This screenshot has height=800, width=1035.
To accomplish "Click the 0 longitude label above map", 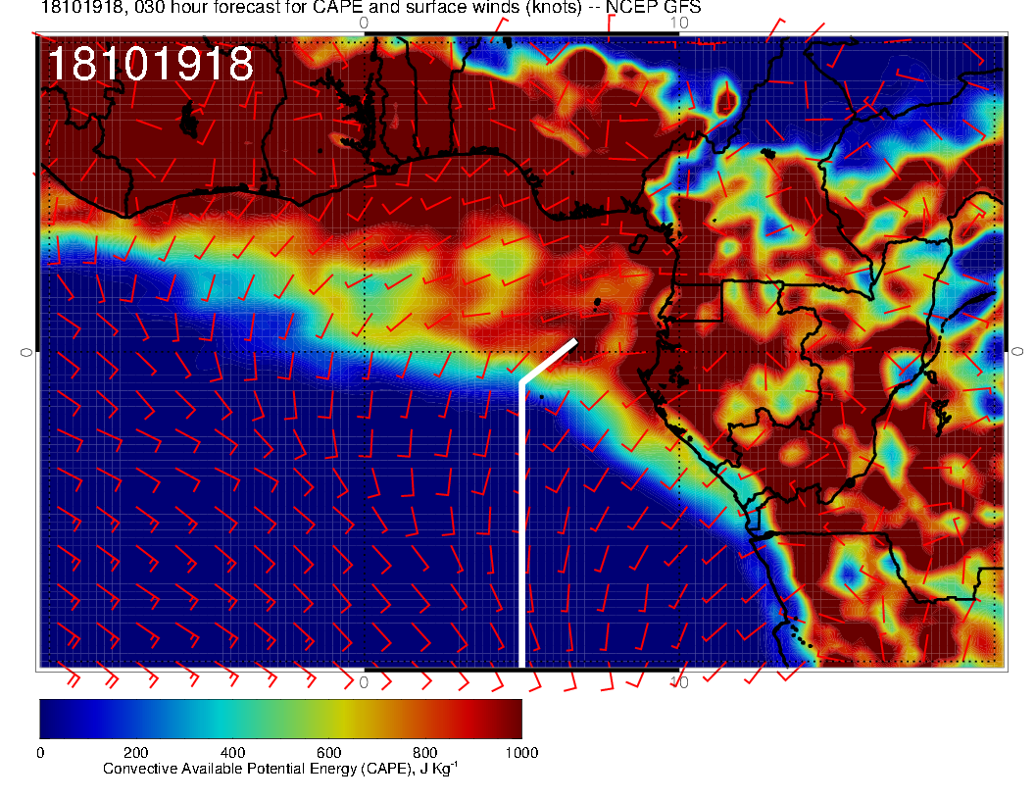I will (364, 22).
